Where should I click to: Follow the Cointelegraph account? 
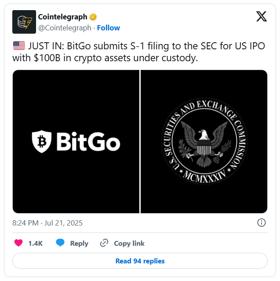pos(109,28)
